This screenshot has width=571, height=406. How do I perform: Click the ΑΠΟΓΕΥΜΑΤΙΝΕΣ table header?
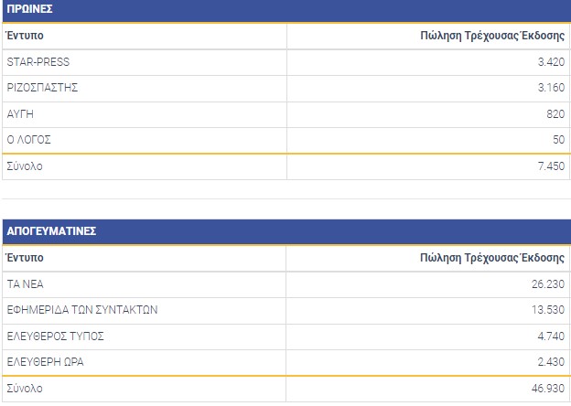pyautogui.click(x=51, y=231)
